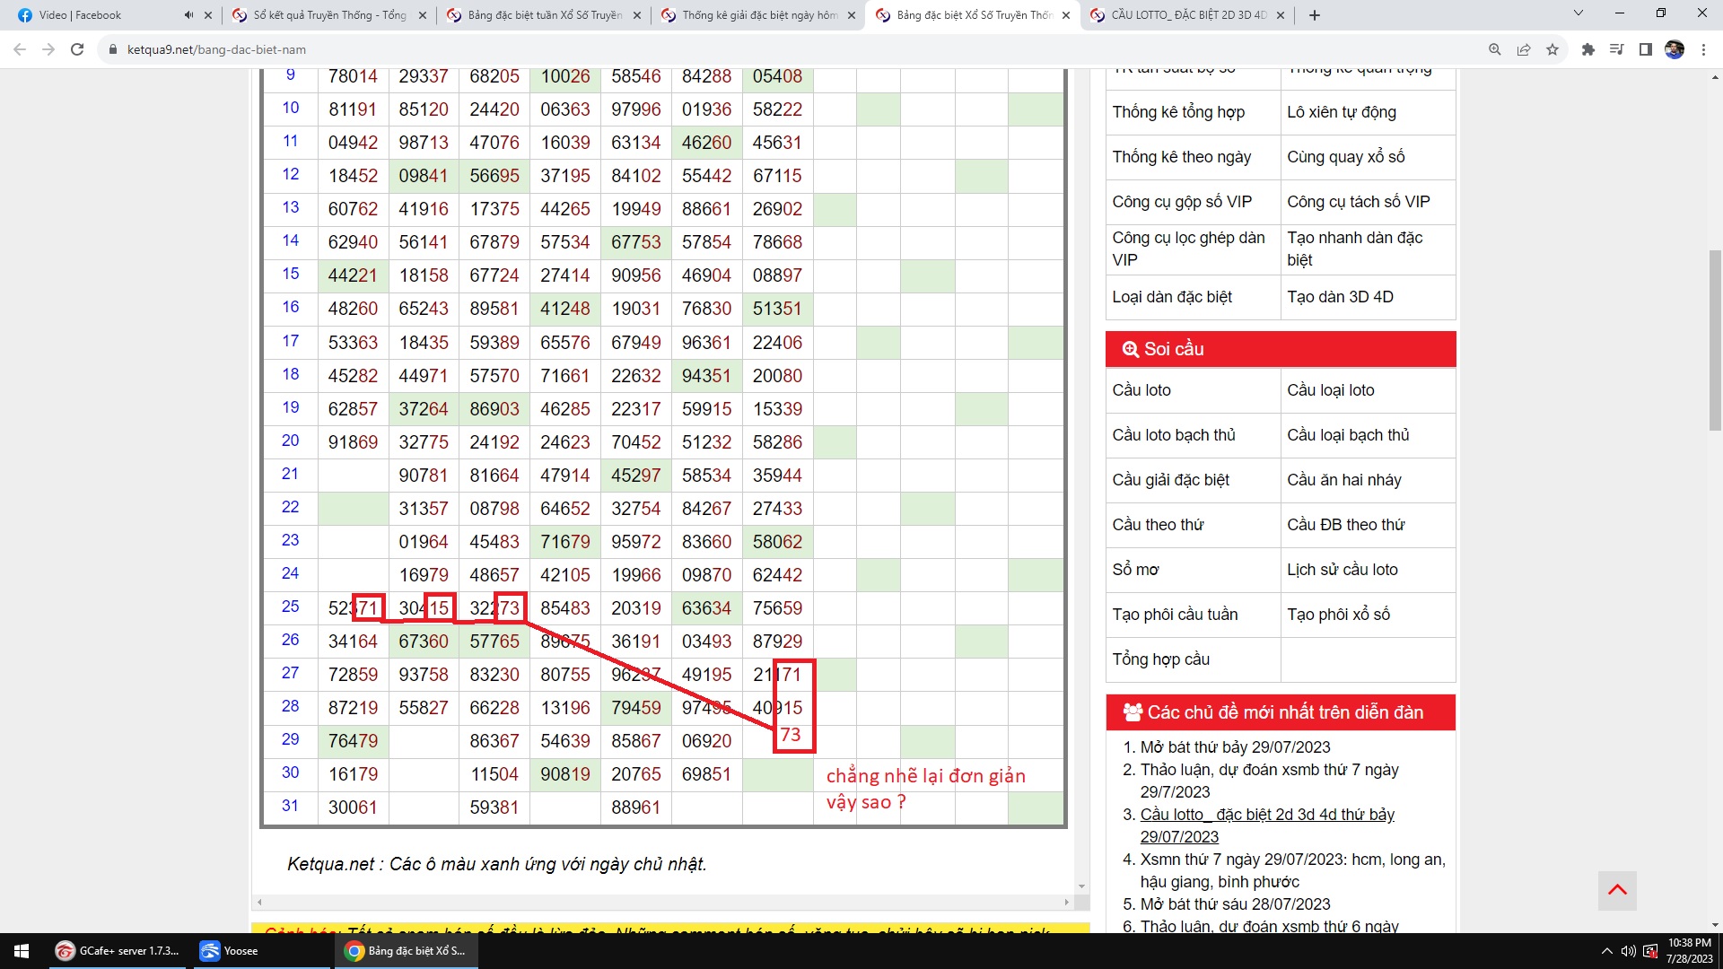
Task: Open the Cầu loto bạch thủ link
Action: coord(1174,435)
